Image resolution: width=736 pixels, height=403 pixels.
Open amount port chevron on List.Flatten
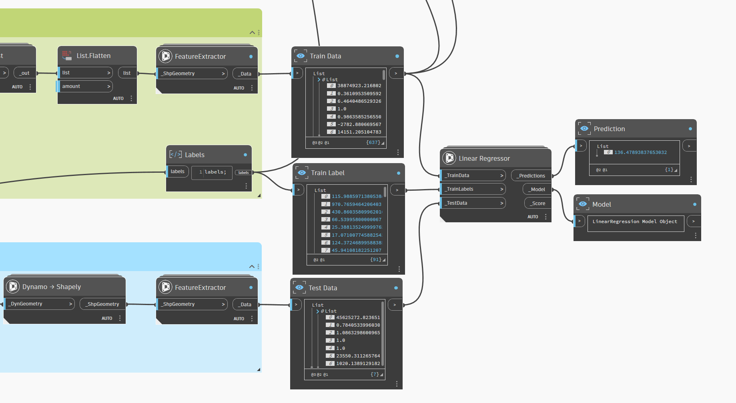point(108,86)
